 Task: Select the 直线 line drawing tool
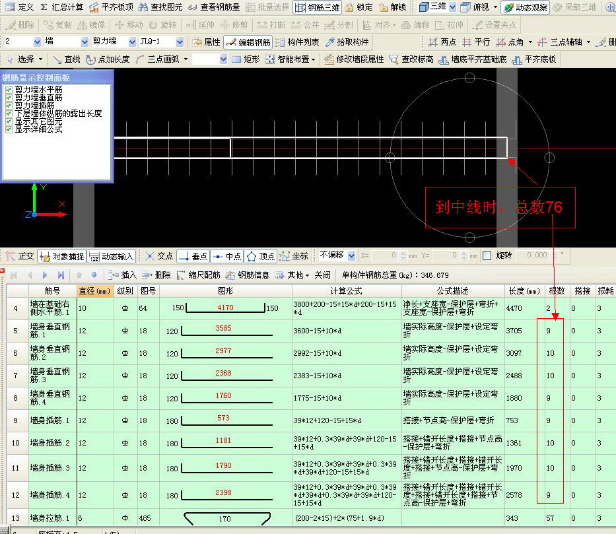point(67,59)
